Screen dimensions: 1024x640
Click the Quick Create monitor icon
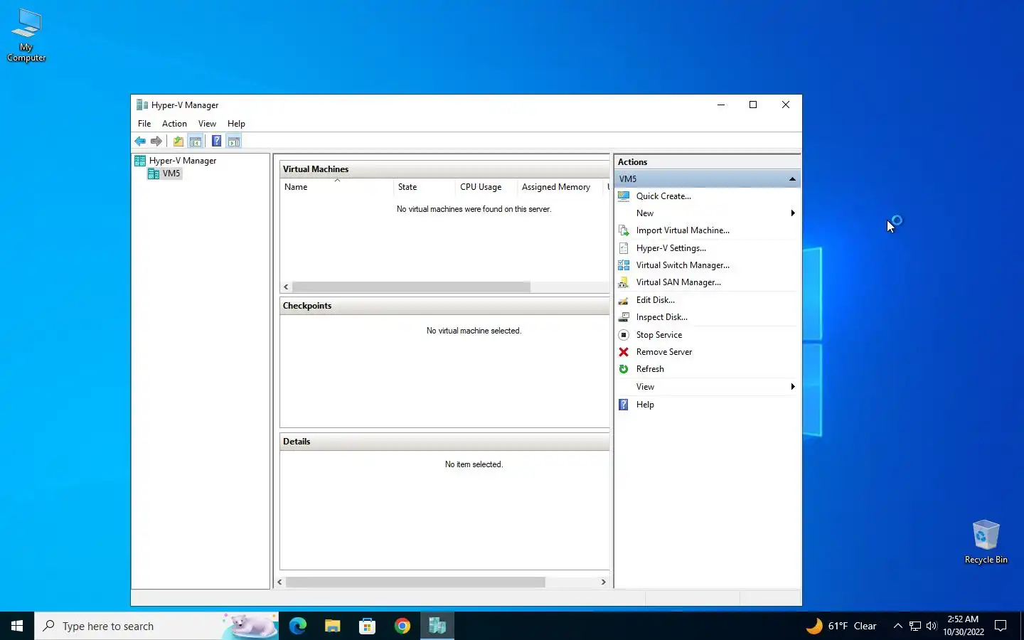tap(624, 196)
